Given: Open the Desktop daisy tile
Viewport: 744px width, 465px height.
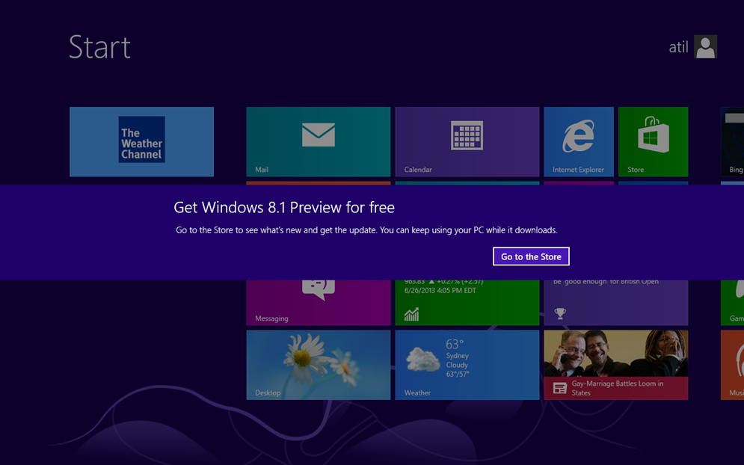Looking at the screenshot, I should coord(319,365).
